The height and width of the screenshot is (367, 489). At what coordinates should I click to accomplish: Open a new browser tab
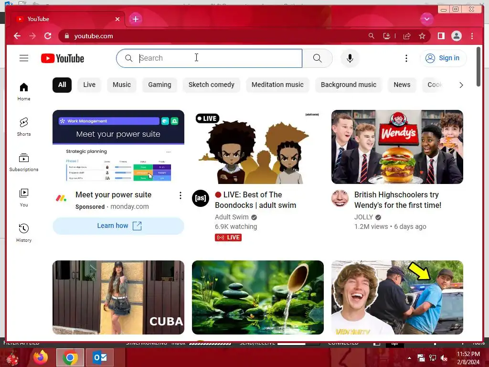pyautogui.click(x=135, y=19)
